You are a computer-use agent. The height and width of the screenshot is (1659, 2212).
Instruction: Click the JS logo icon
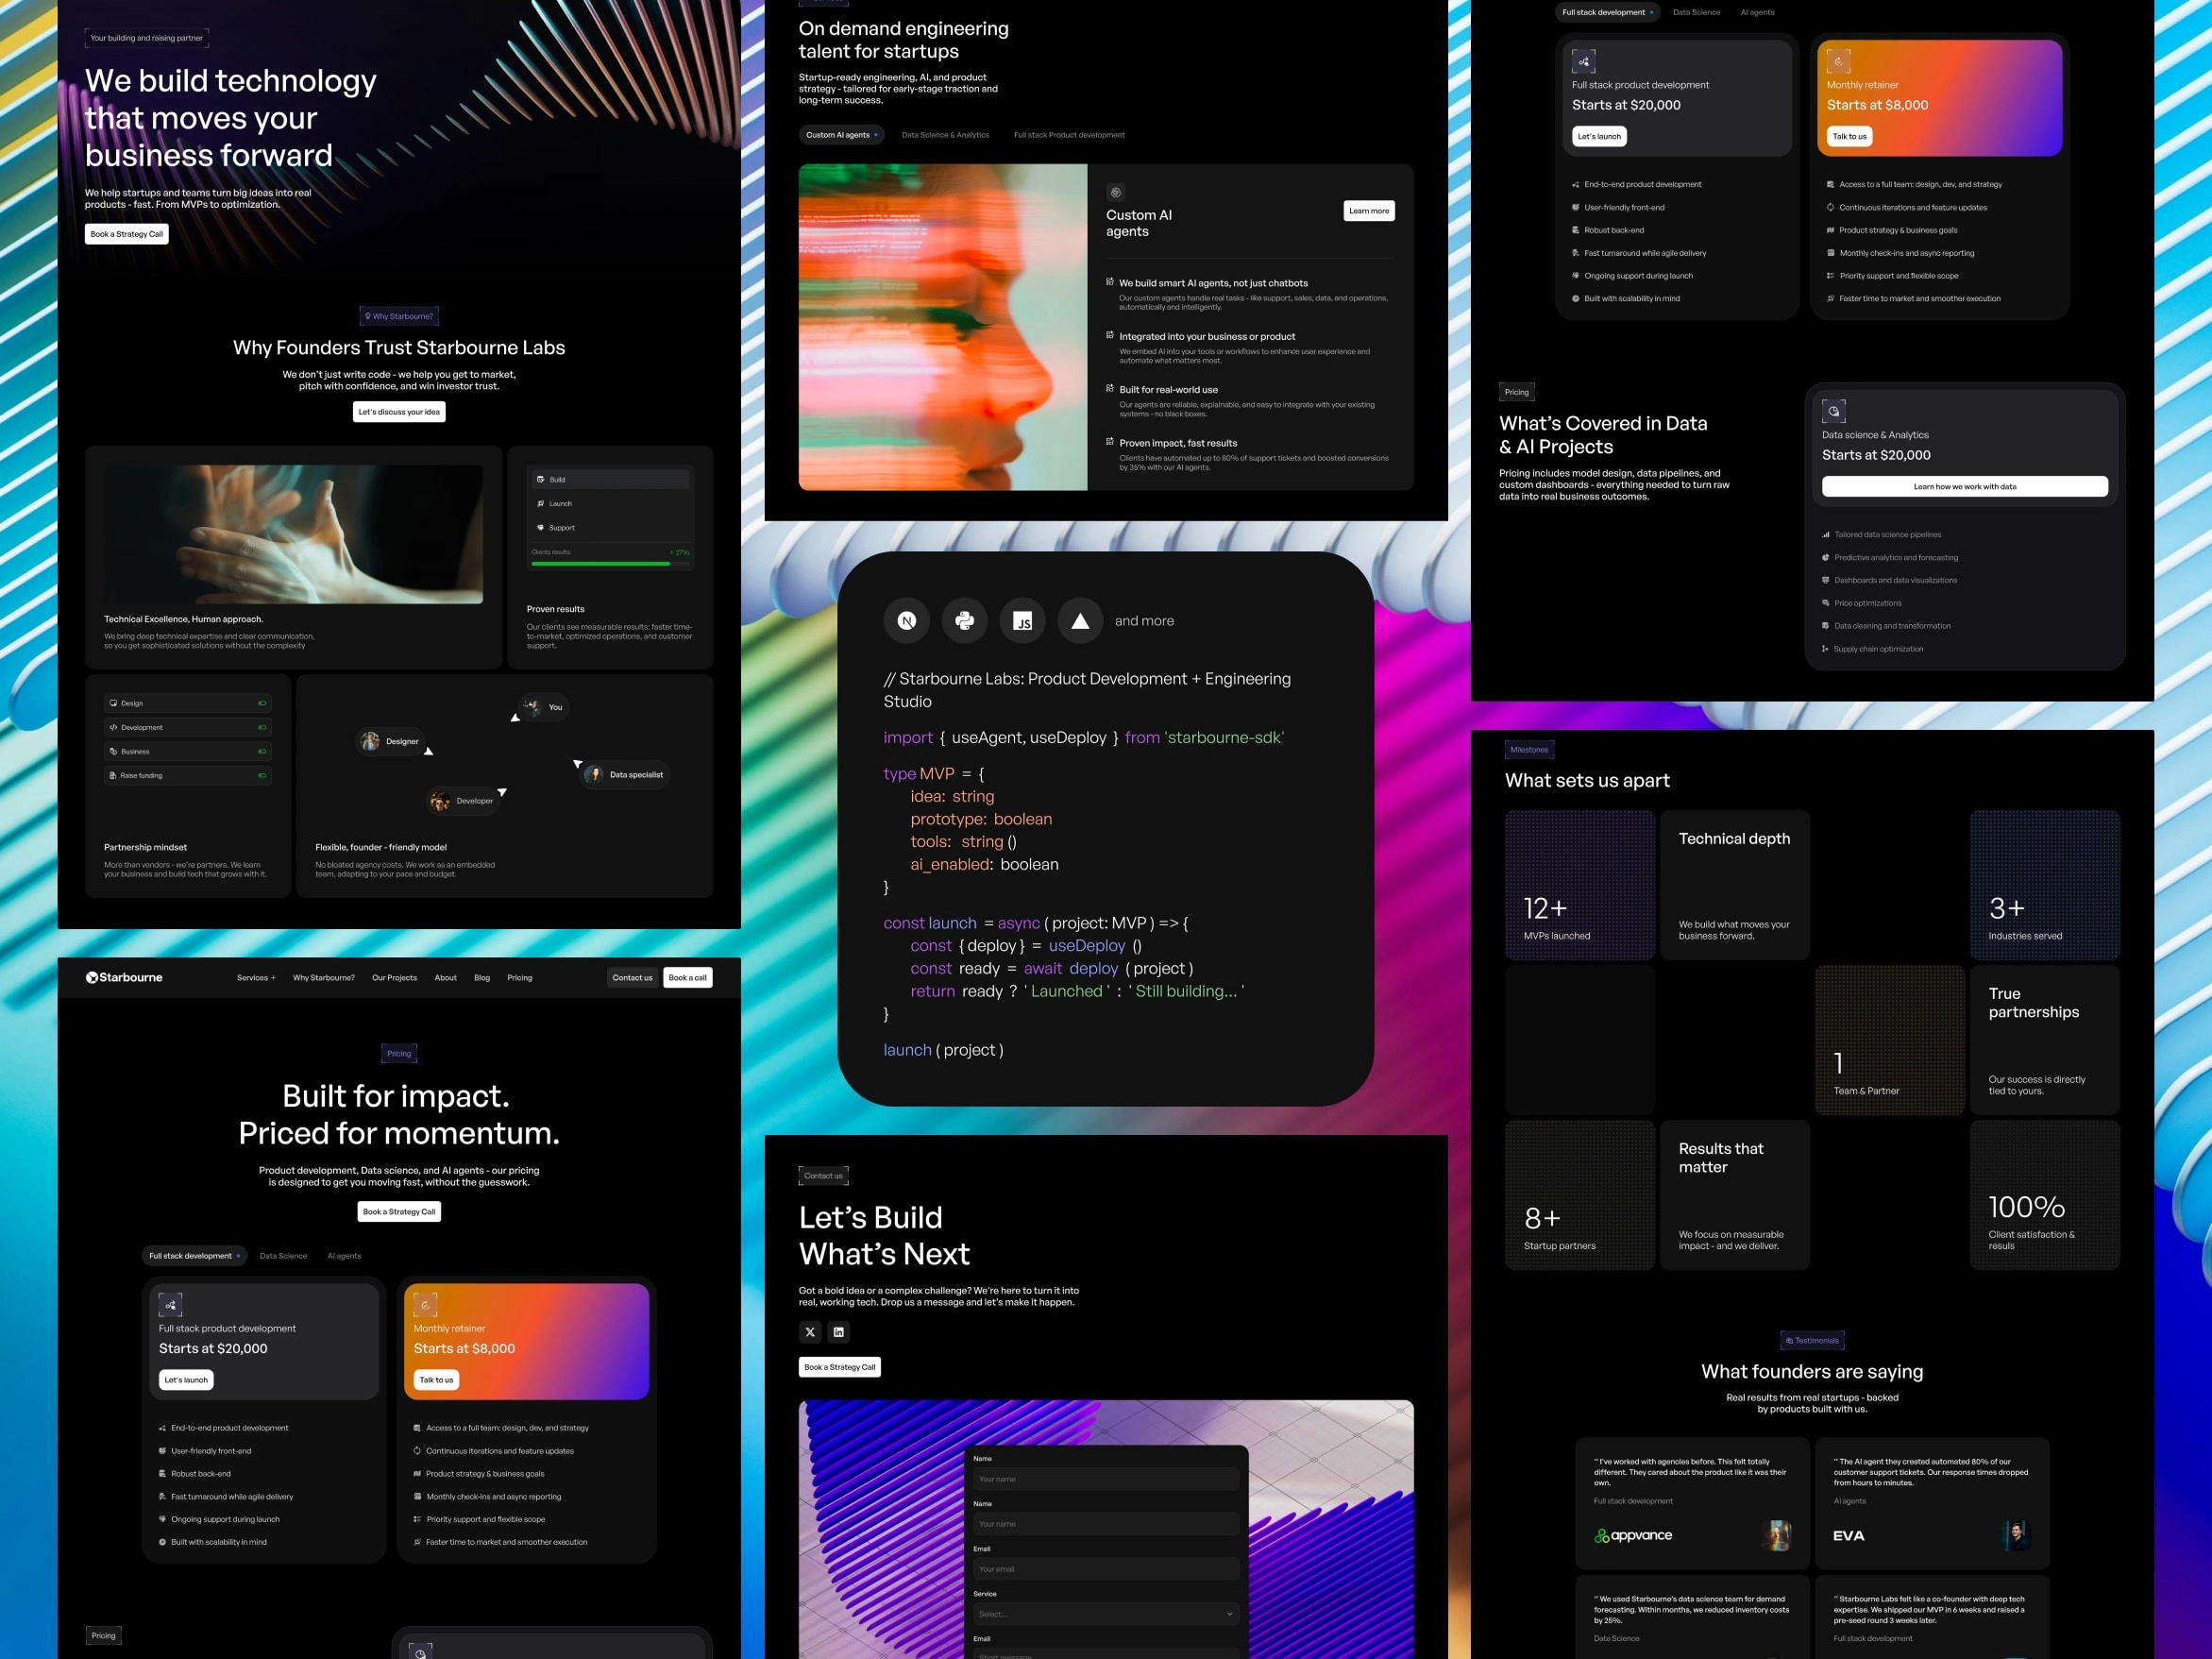tap(1022, 621)
